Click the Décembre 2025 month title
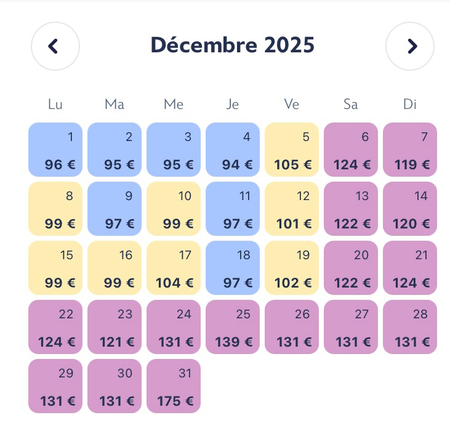Viewport: 450px width, 431px height. coord(233,45)
